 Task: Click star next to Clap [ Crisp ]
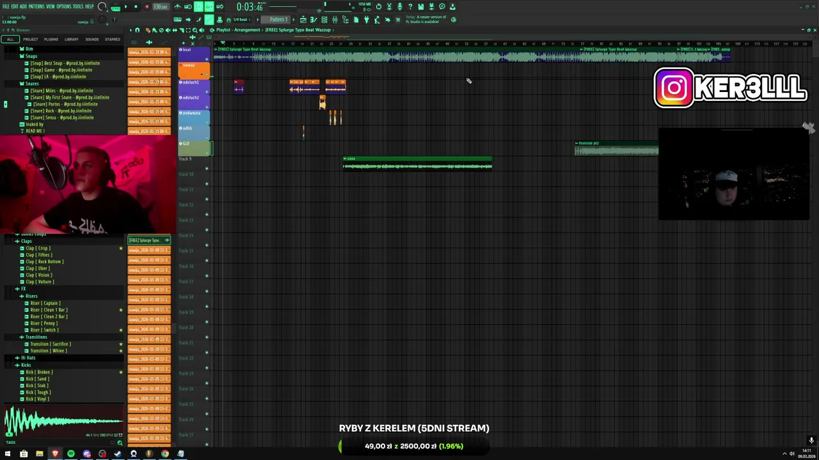(120, 248)
